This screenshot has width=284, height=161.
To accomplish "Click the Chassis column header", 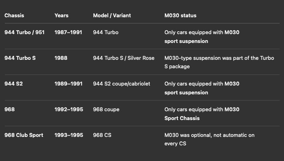I will pos(14,16).
